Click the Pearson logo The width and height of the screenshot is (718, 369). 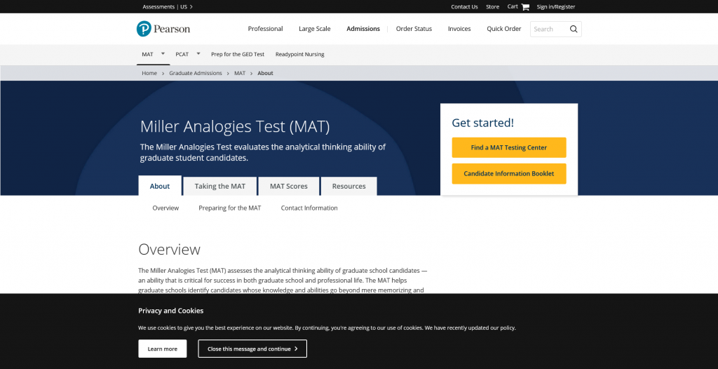[163, 29]
